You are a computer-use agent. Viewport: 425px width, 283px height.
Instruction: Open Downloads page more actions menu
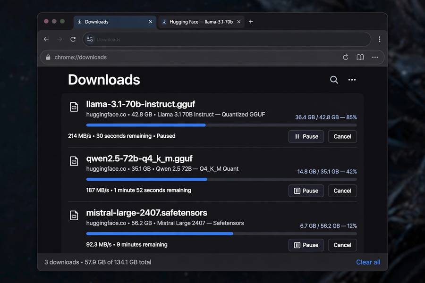(352, 80)
